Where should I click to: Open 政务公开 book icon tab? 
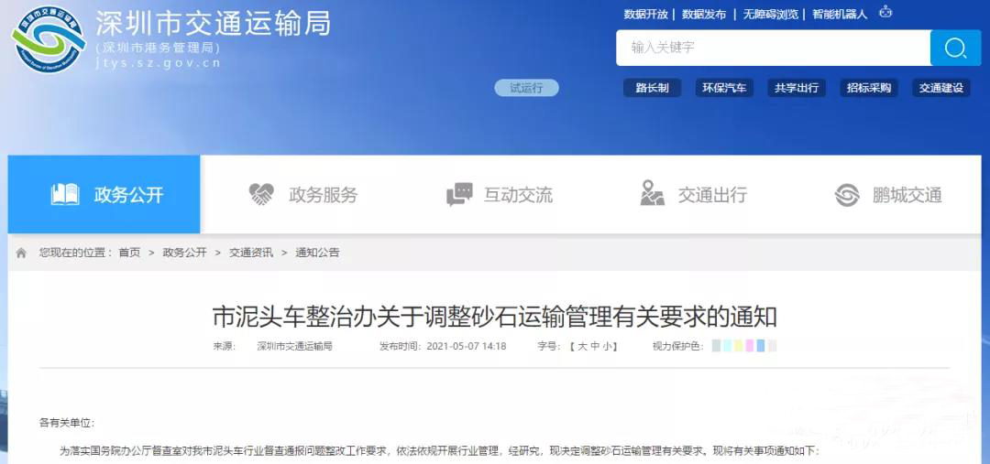point(65,194)
